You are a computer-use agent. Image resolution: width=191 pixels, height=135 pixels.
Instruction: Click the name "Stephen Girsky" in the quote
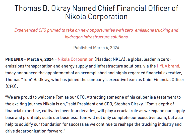tap(129, 104)
